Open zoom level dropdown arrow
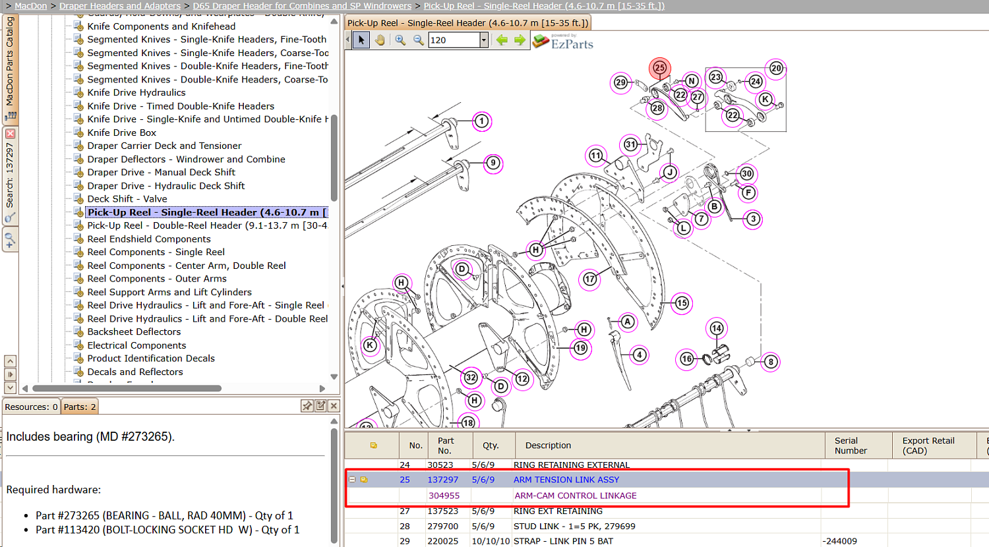Viewport: 989px width, 547px height. point(483,40)
